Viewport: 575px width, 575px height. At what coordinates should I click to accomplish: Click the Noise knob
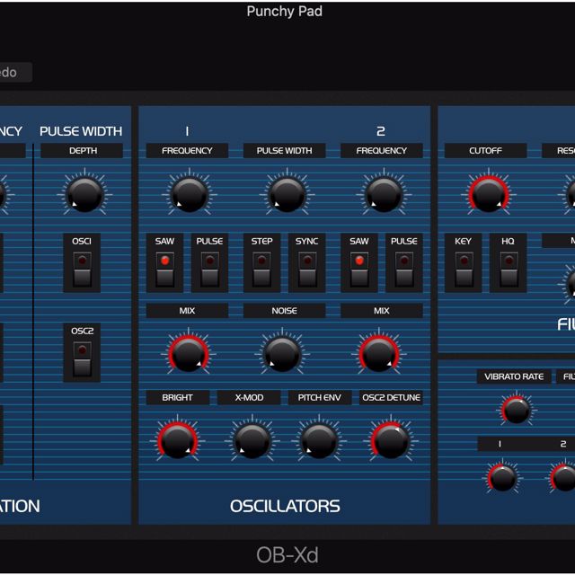[x=282, y=355]
